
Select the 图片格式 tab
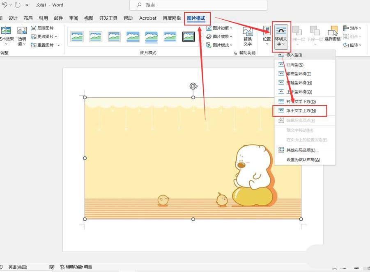click(196, 18)
